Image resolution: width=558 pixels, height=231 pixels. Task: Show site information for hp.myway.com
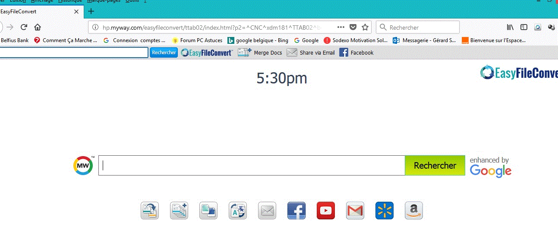96,28
